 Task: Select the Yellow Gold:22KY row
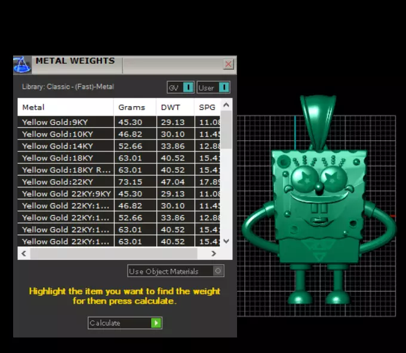pos(119,182)
